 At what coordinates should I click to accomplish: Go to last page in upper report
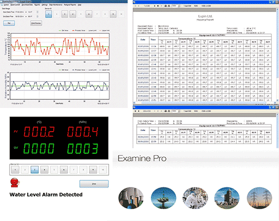coord(158,6)
